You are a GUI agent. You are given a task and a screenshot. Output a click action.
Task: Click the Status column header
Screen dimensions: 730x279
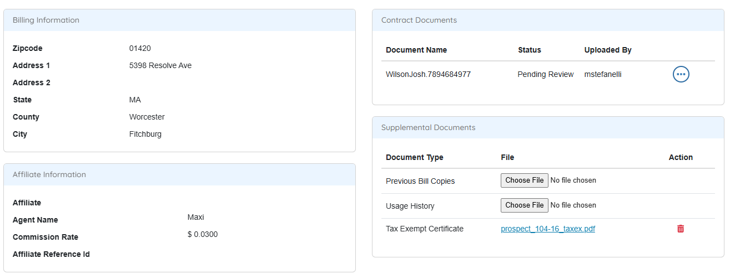pos(529,50)
